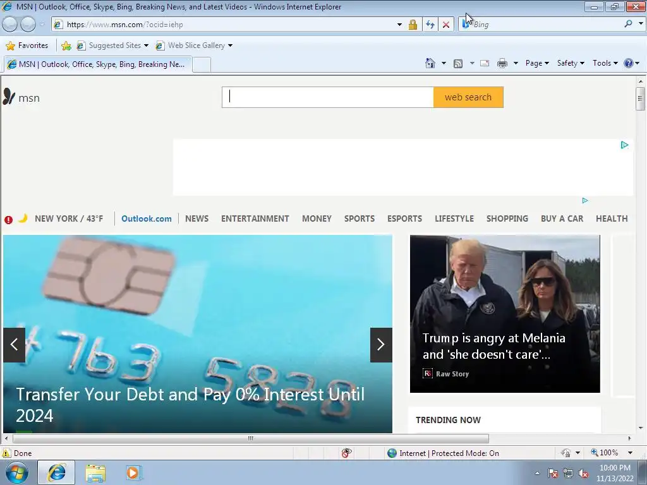Screen dimensions: 647x485
Task: Click Add to Favorites Bar icon
Action: coord(66,45)
